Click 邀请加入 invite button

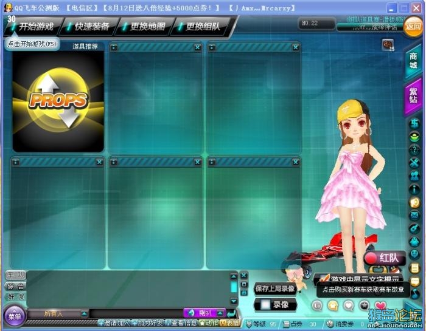point(114,323)
